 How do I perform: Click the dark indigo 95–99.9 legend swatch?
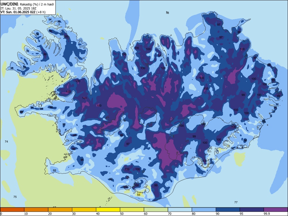(252, 210)
